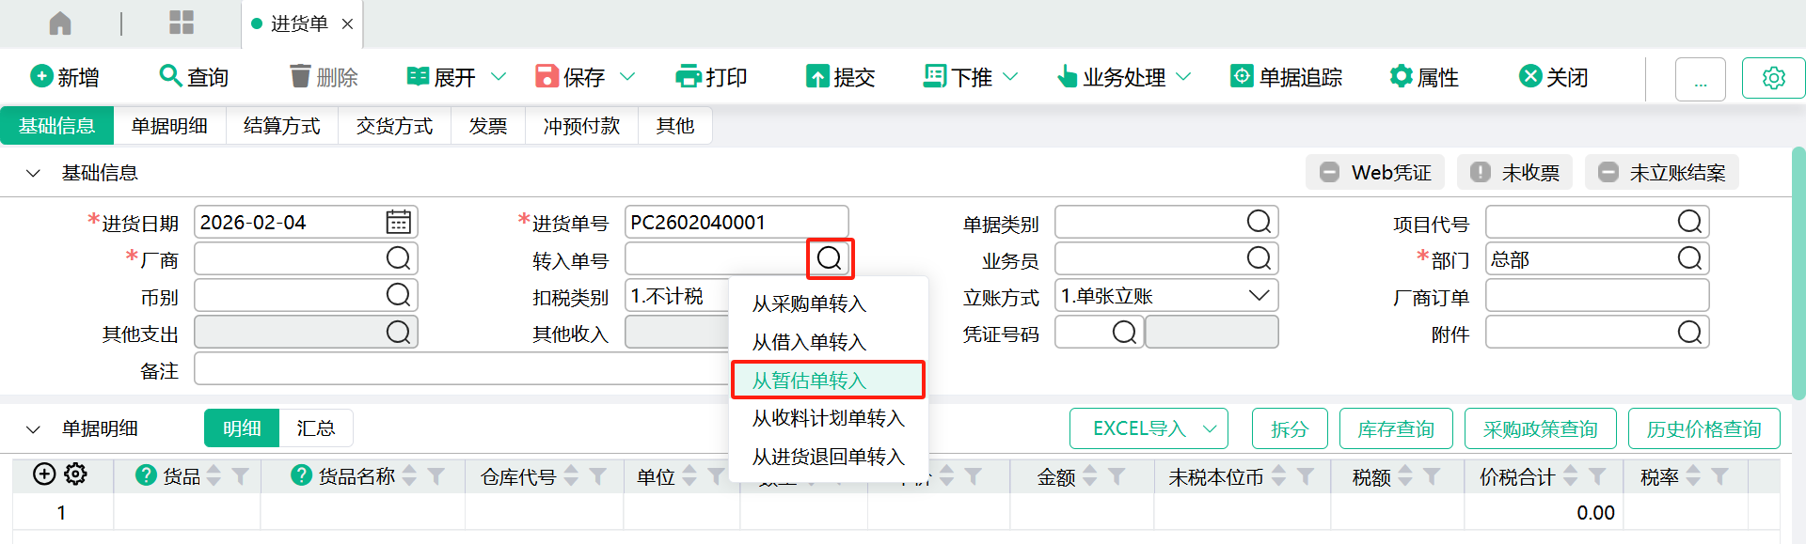Switch to 汇总 summary view
Image resolution: width=1806 pixels, height=544 pixels.
[x=315, y=428]
